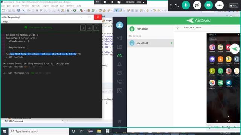Click the Eclipse Run toolbar button
Image resolution: width=241 pixels, height=135 pixels.
75,10
